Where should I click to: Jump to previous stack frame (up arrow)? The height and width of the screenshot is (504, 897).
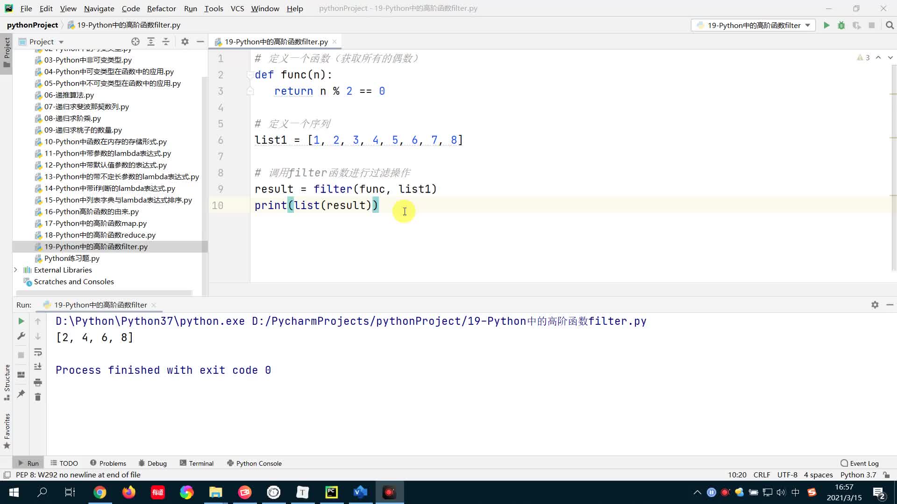click(38, 321)
